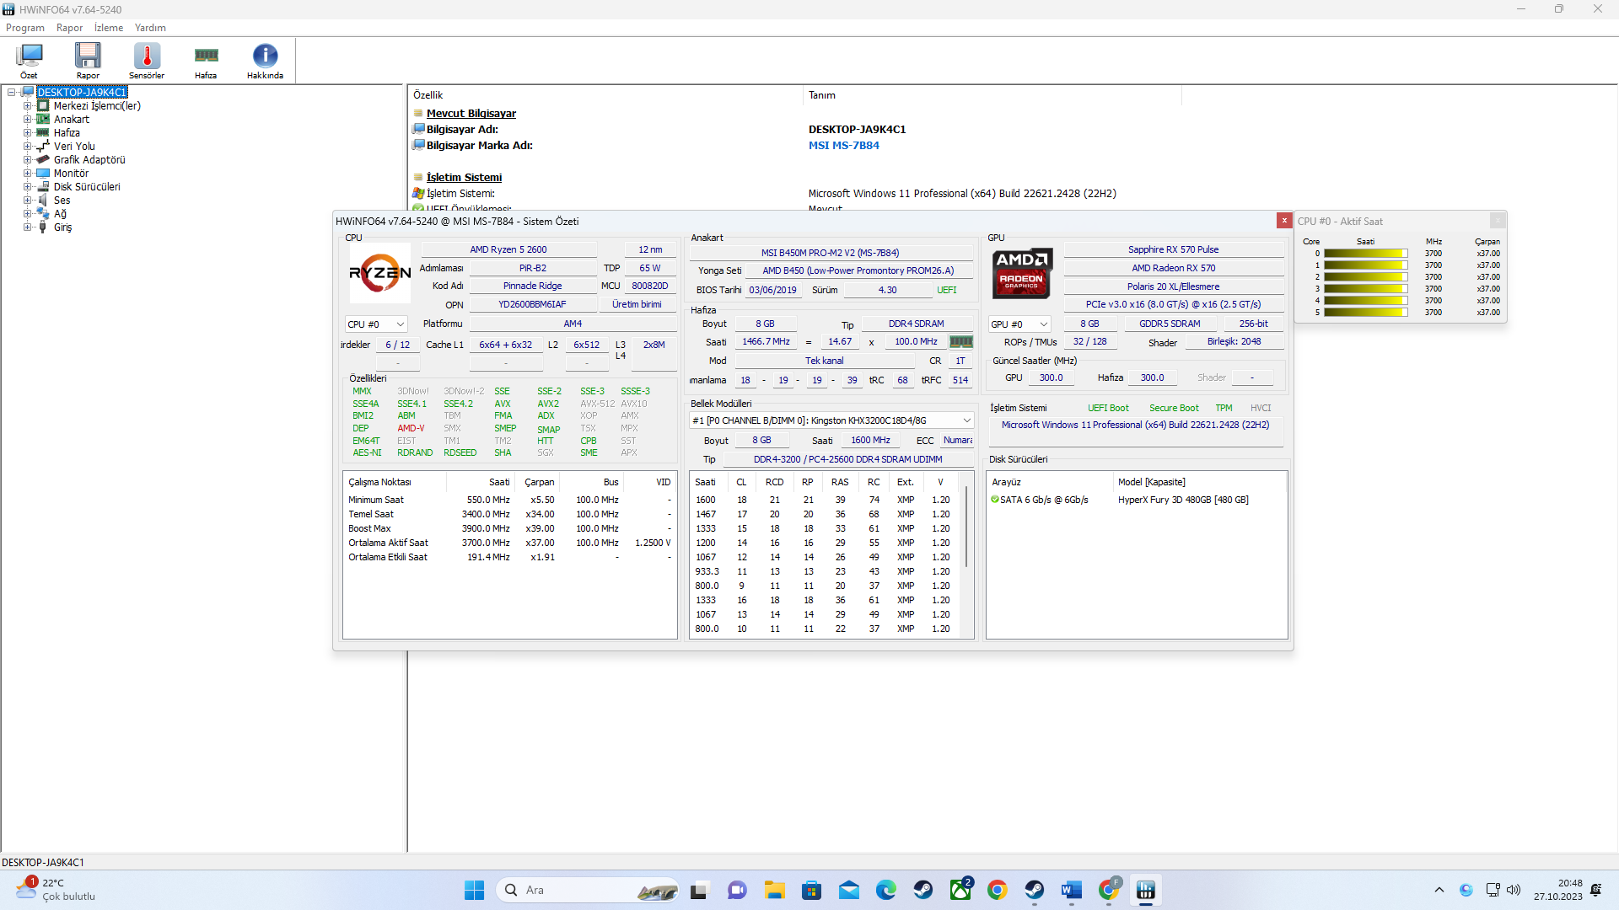Screen dimensions: 1619x910
Task: Click the UEFI Boot label
Action: point(1107,408)
